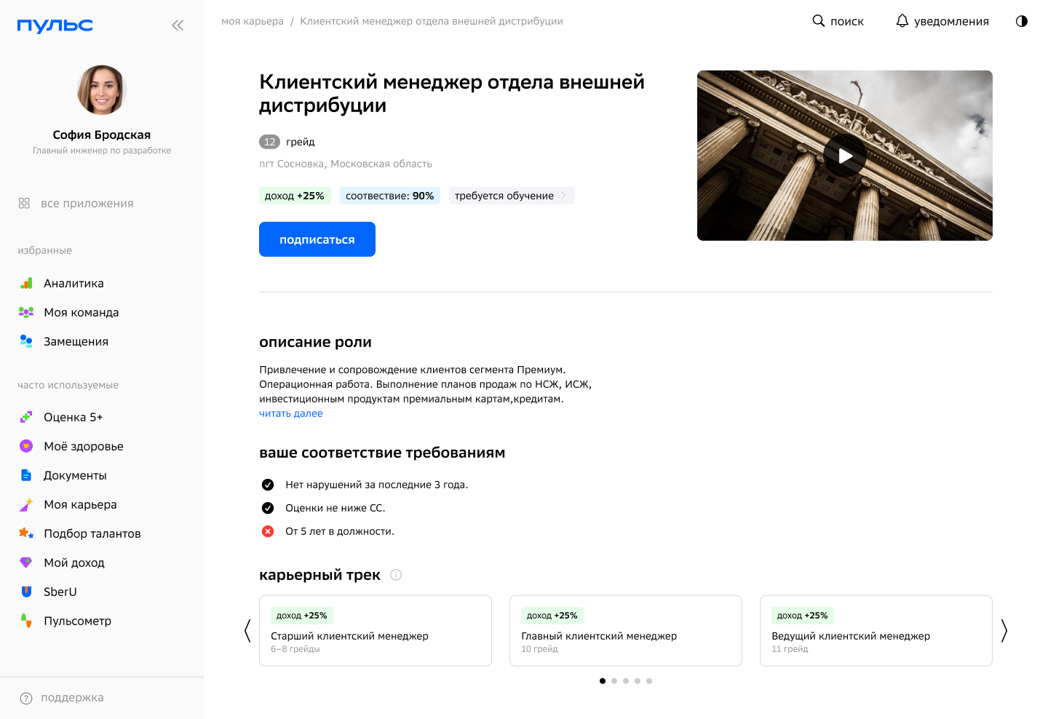Click the уведомления label

click(x=951, y=22)
